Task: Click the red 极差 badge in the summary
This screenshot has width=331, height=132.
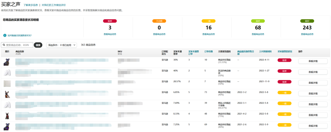Action: pos(110,21)
